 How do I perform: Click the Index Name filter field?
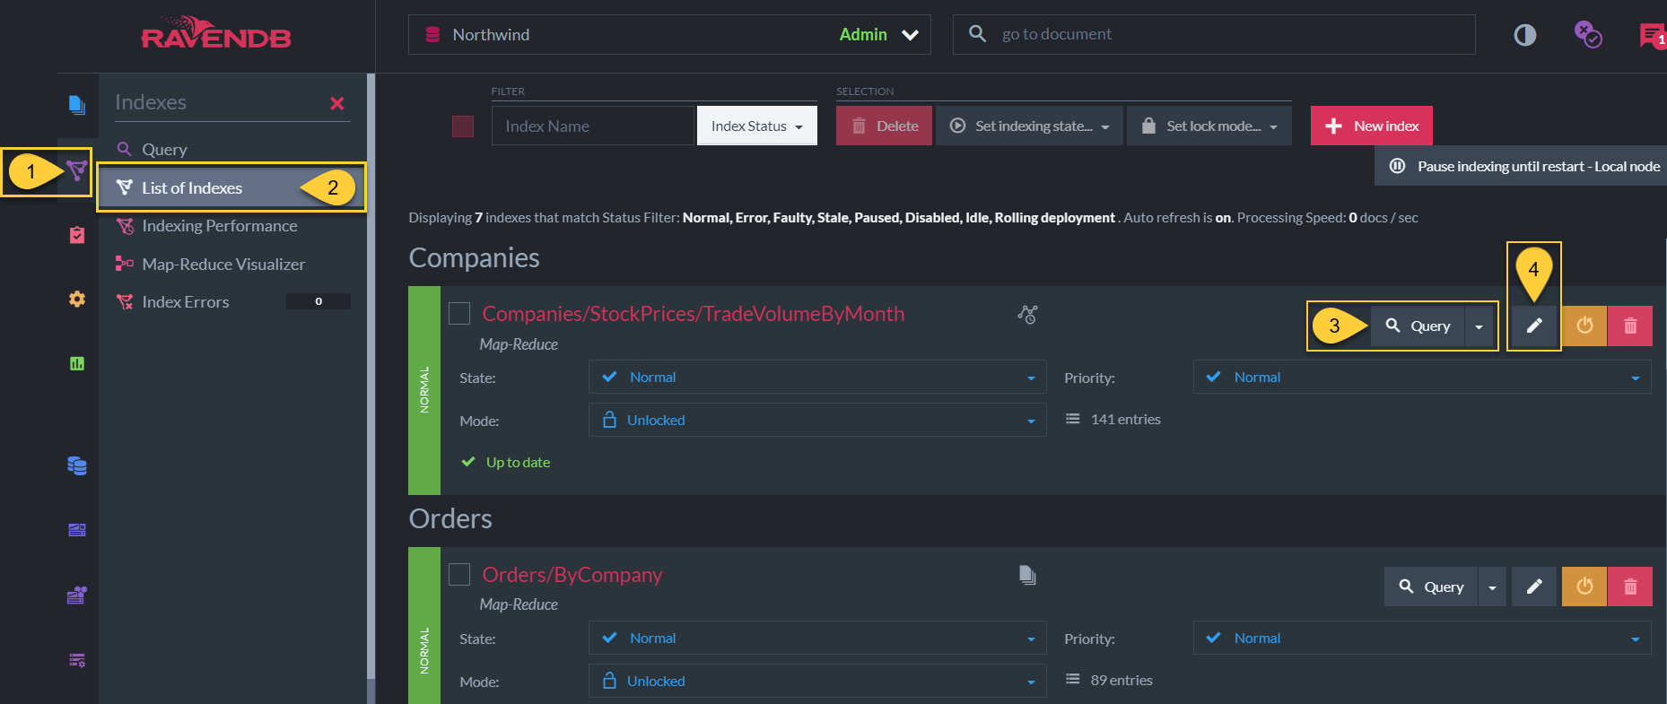[x=593, y=126]
